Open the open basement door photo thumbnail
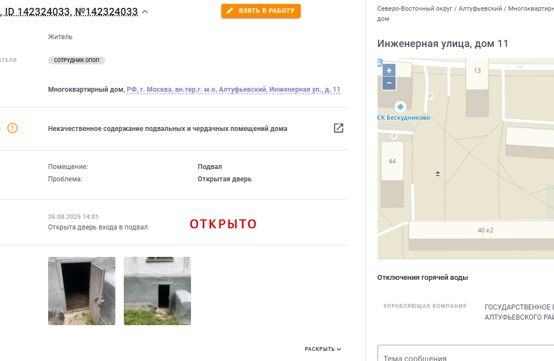554x361 pixels. point(82,291)
